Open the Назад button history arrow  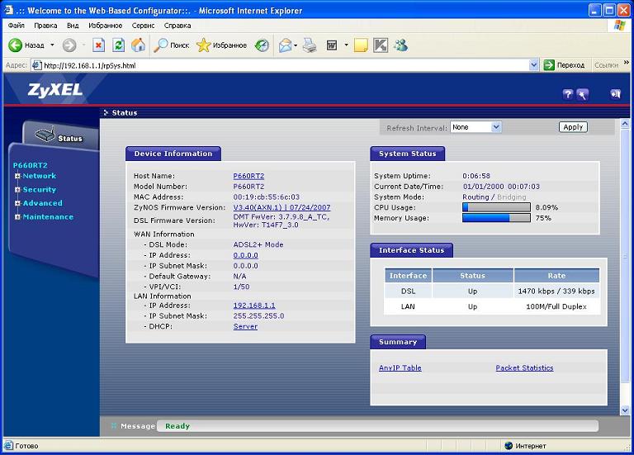(52, 45)
